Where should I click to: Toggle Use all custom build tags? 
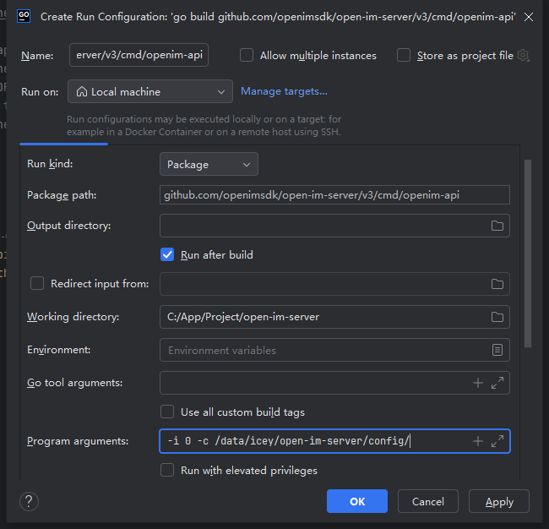167,412
